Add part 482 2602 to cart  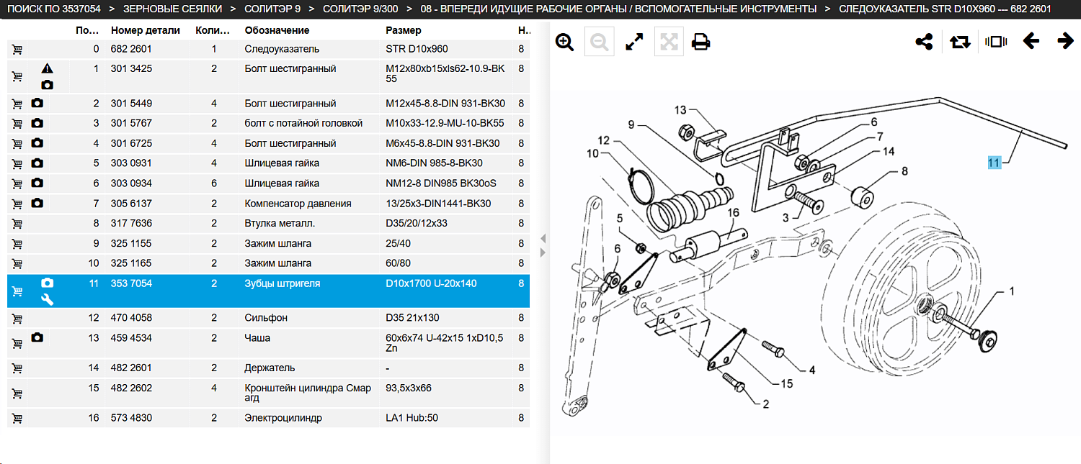[17, 394]
